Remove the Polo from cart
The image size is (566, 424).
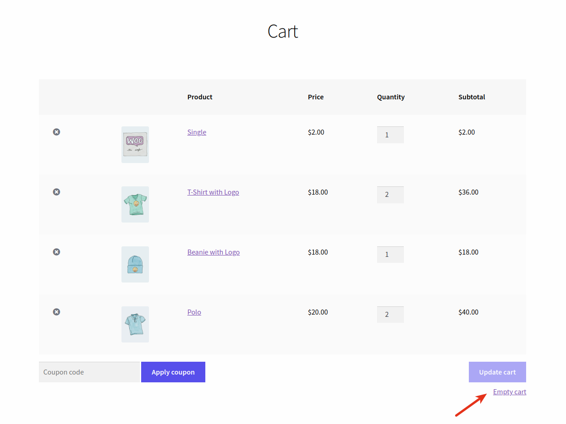coord(56,311)
